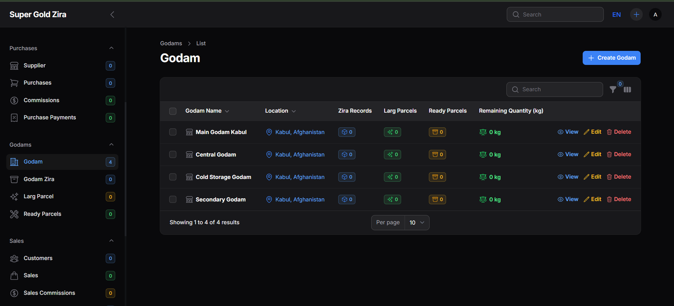This screenshot has width=674, height=306.
Task: Open Godam Zira in sidebar
Action: [39, 179]
